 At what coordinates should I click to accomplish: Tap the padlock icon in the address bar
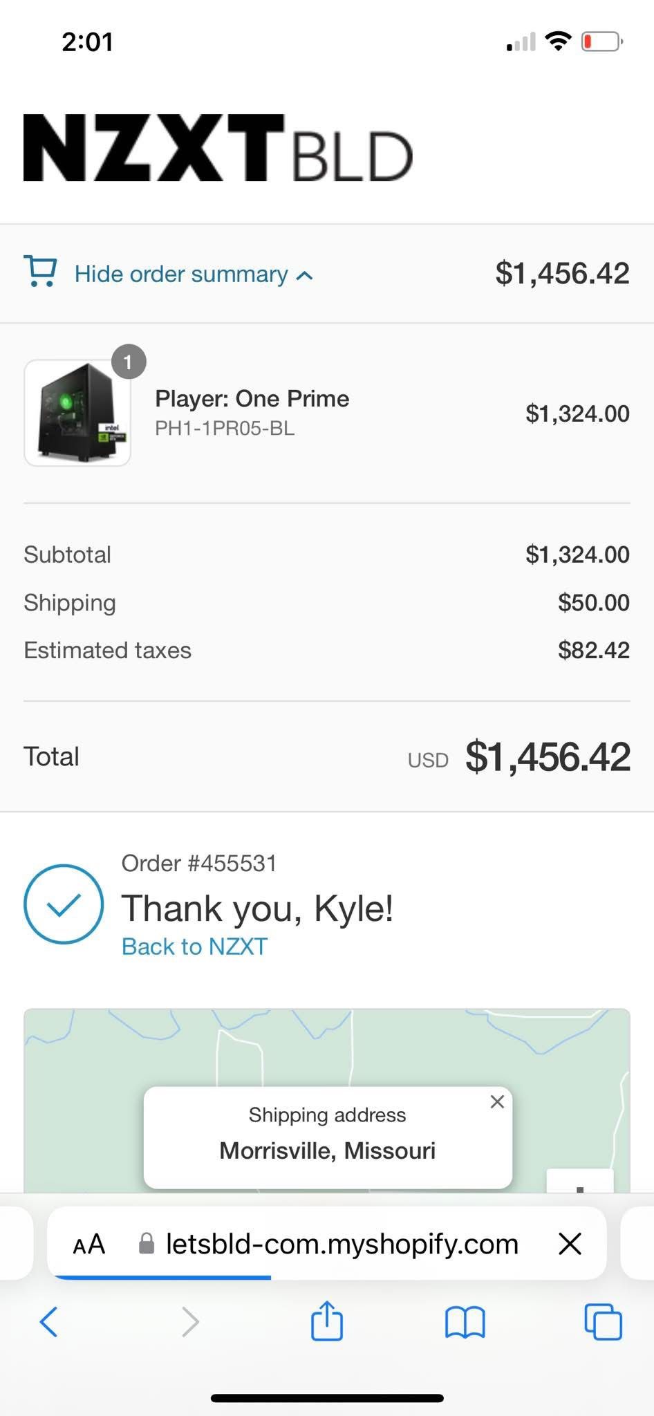pyautogui.click(x=147, y=1244)
